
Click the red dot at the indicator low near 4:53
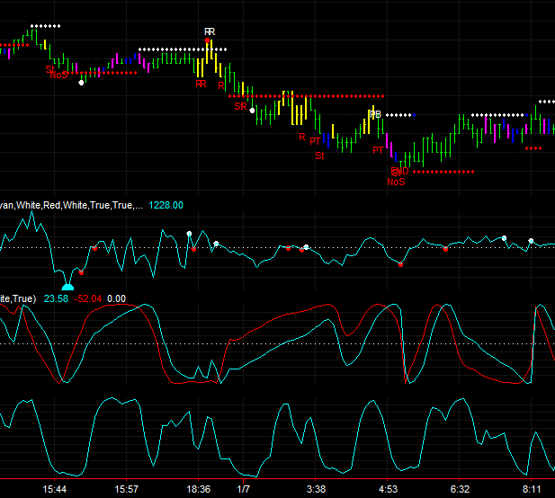click(x=400, y=264)
